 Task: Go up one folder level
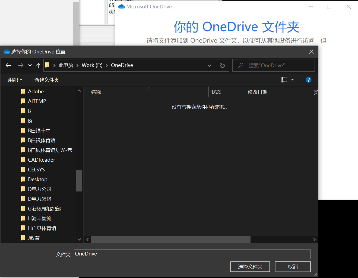point(38,65)
